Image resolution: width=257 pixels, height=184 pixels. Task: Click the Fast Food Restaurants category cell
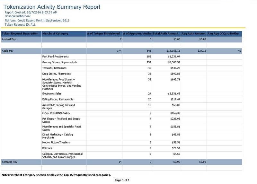tap(55, 57)
